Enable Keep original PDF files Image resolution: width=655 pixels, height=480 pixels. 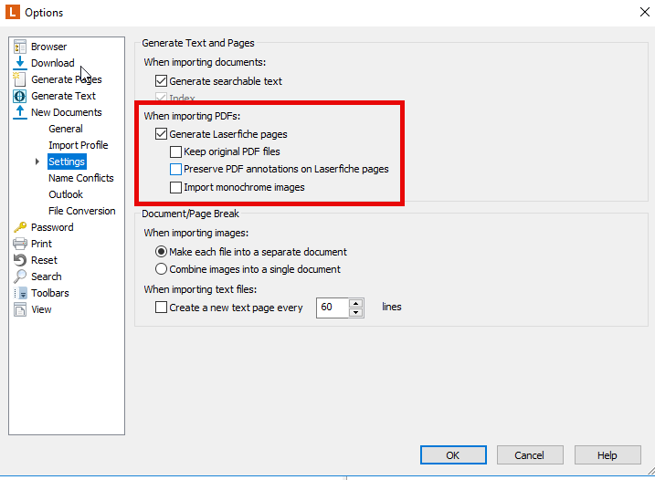[176, 151]
